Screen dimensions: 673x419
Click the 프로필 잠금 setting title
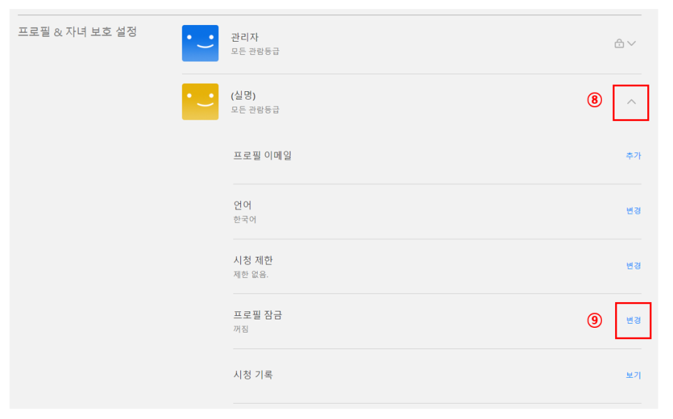click(258, 315)
